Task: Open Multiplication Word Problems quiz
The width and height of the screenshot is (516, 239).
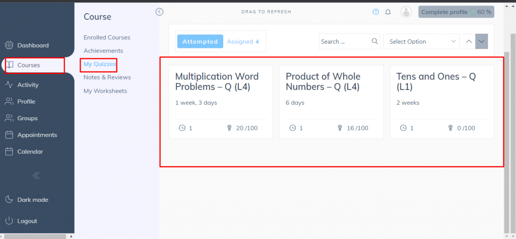Action: point(217,82)
